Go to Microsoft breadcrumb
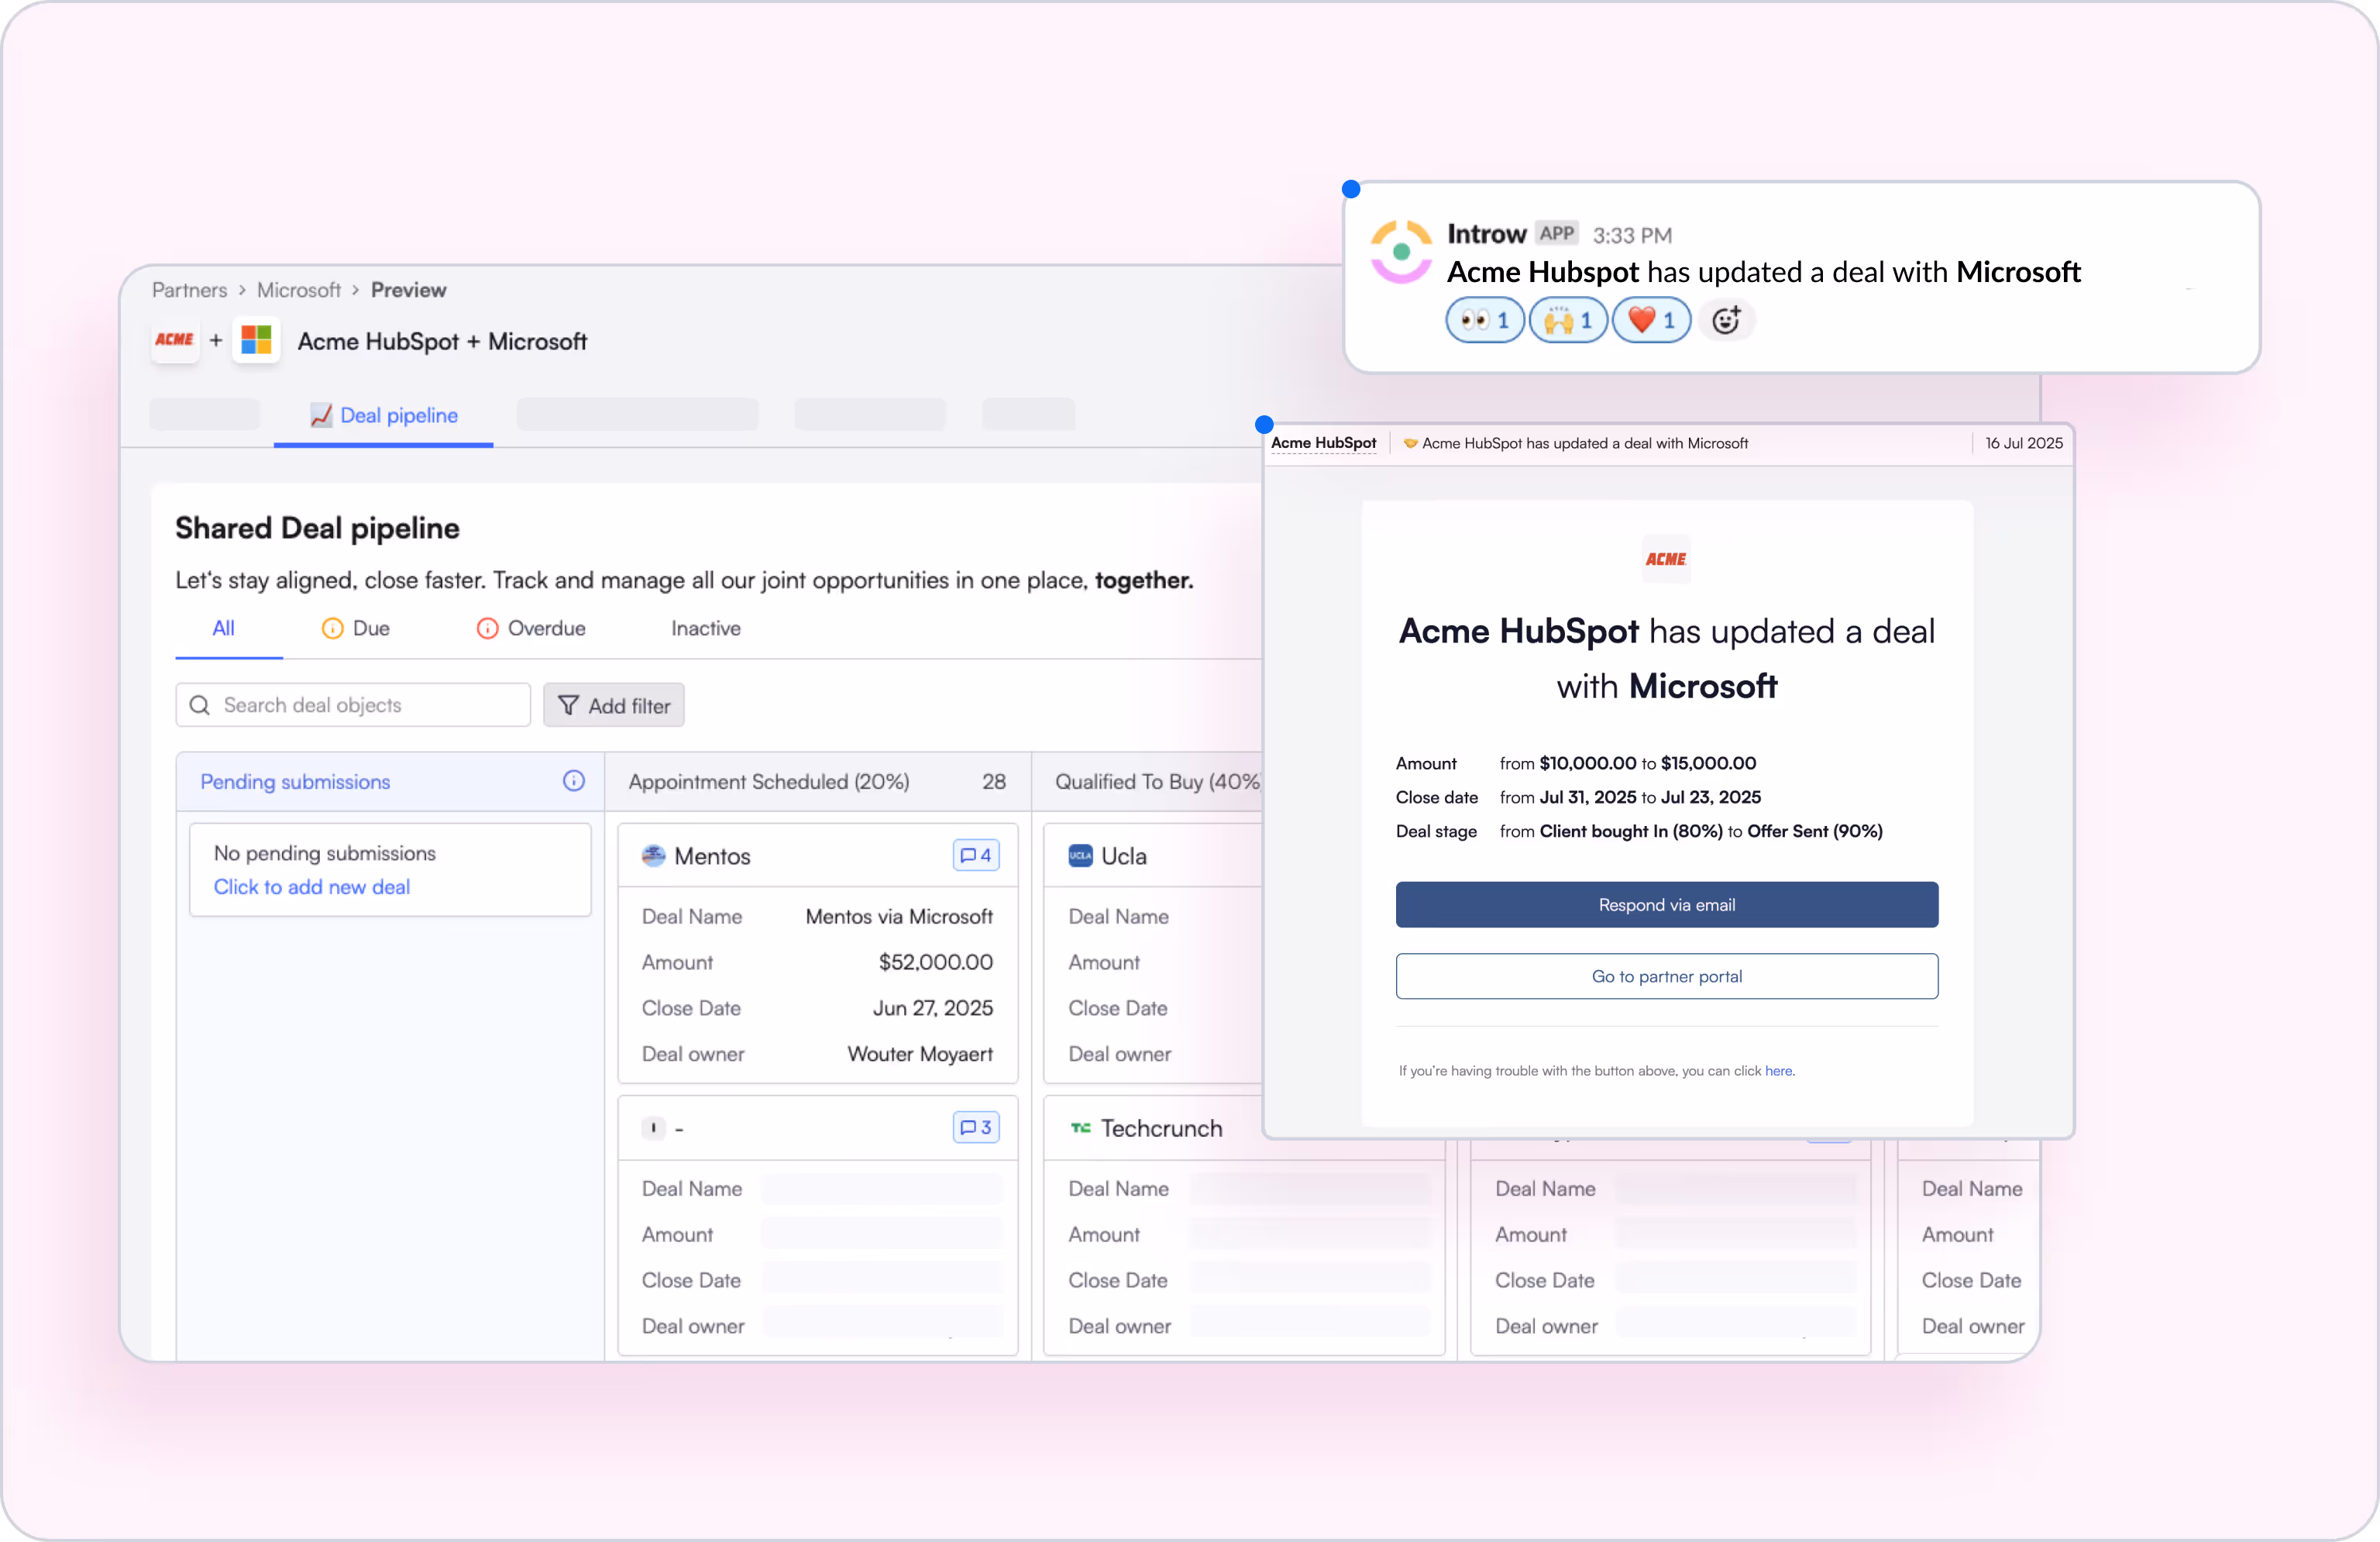 coord(299,290)
